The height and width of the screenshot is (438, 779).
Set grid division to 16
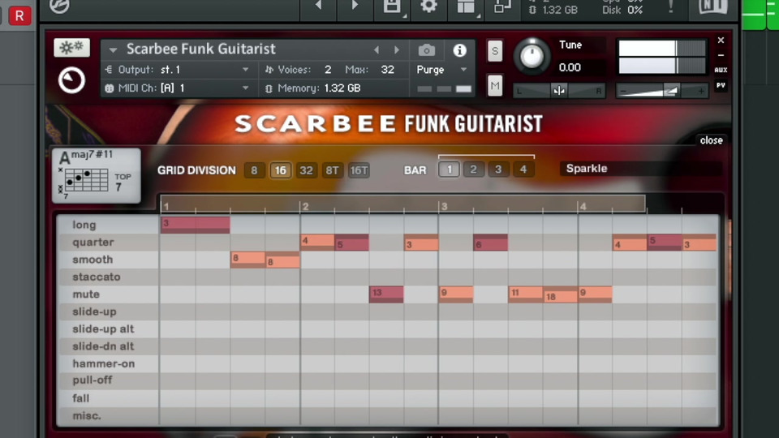[x=280, y=170]
